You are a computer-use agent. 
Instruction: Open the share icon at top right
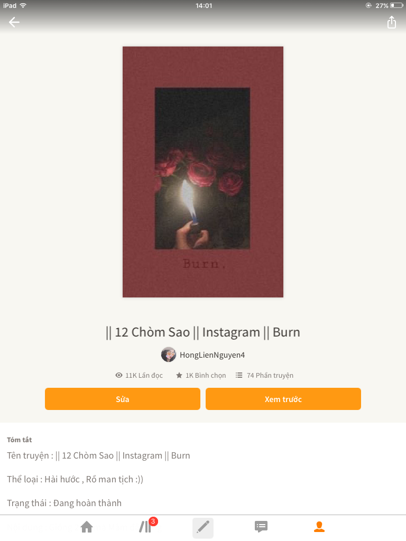pos(392,22)
